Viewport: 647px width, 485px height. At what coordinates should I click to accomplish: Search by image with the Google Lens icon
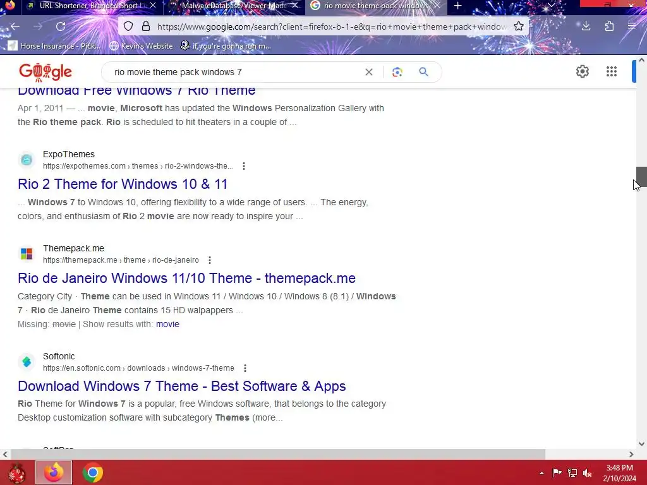(397, 72)
